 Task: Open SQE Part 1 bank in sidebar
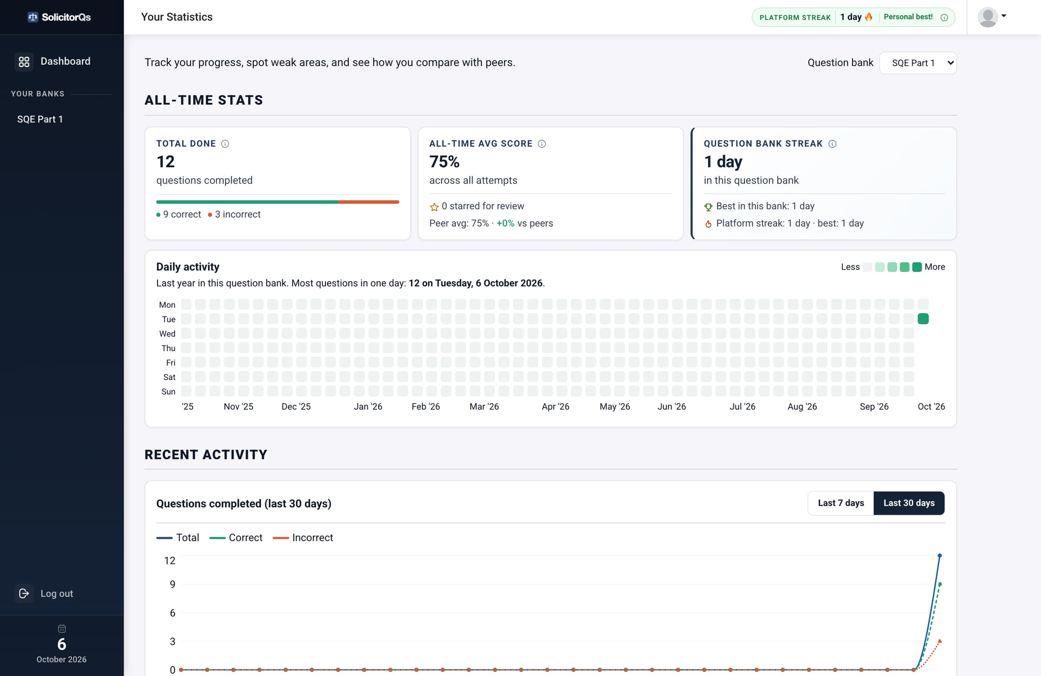coord(40,119)
